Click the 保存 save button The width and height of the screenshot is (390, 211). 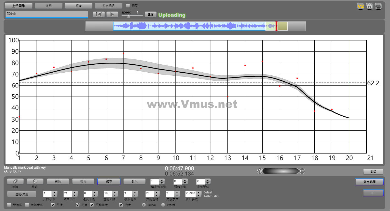(x=109, y=182)
